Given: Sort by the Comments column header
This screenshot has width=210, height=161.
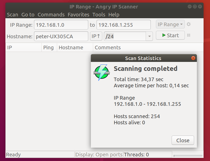Looking at the screenshot, I should (x=148, y=48).
